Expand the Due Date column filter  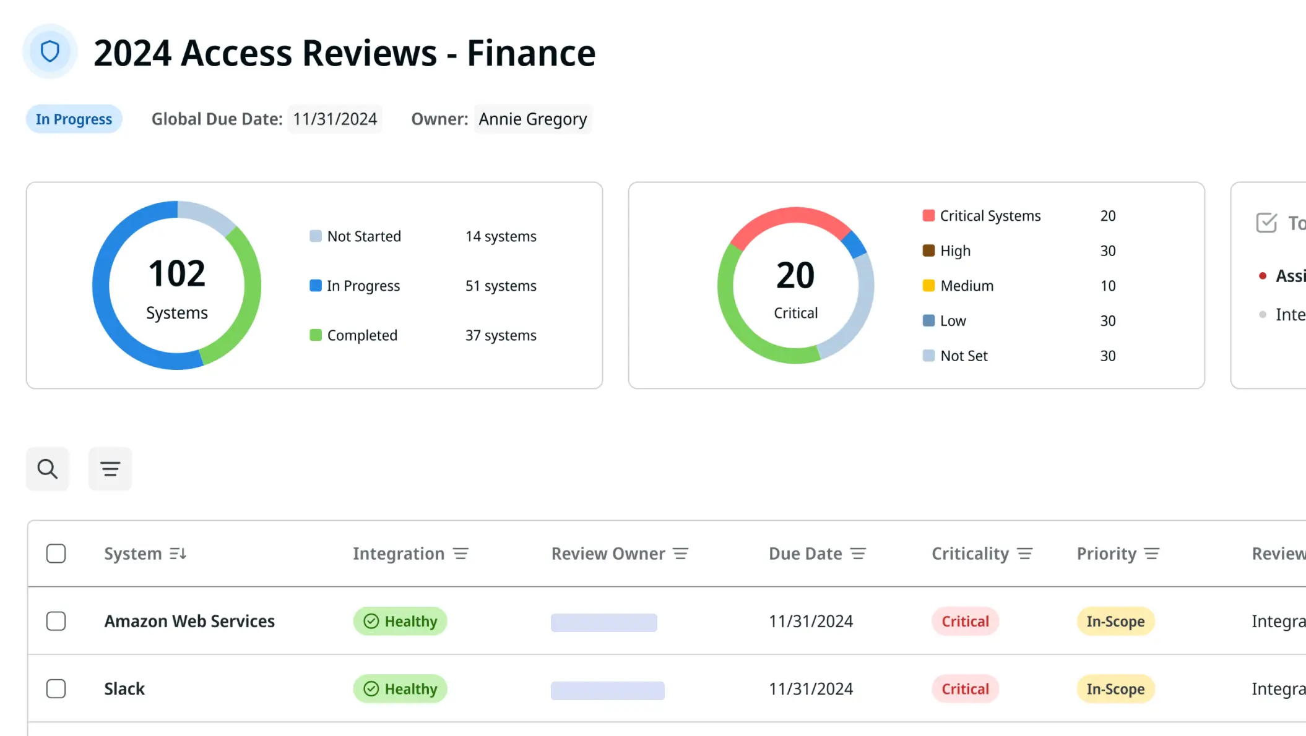[858, 554]
